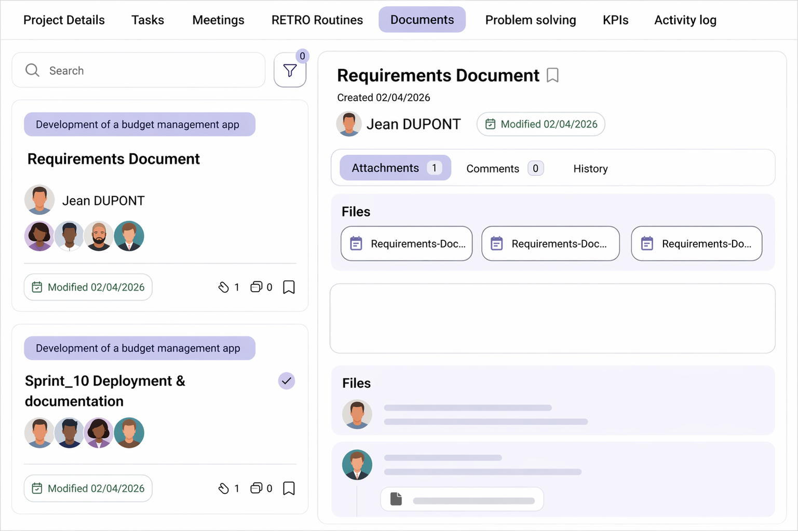Click the comments icon on Requirements Document card
Viewport: 798px width, 531px height.
(x=256, y=287)
